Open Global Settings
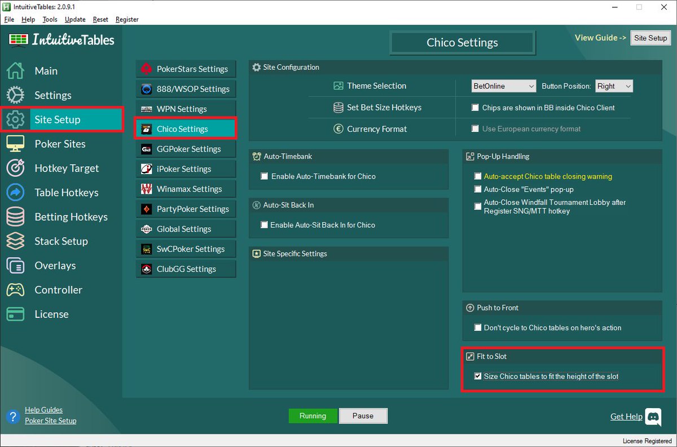Image resolution: width=677 pixels, height=447 pixels. (x=186, y=229)
